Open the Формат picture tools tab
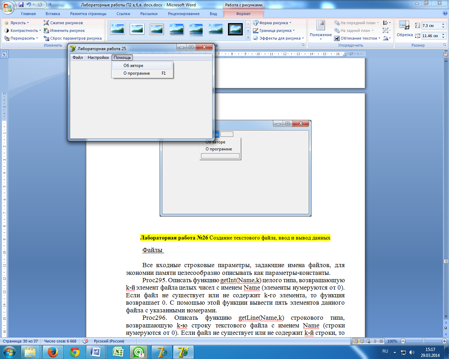Screen dimensions: 449x359 [x=243, y=14]
